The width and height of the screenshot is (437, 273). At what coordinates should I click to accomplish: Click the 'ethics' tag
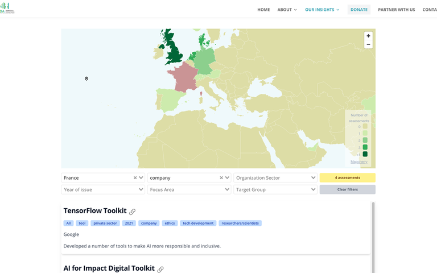point(170,223)
